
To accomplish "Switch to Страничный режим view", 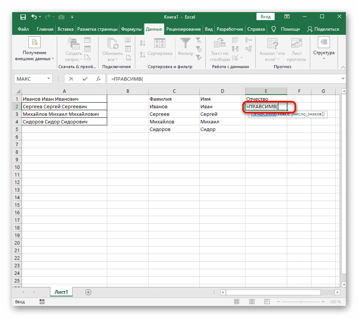I will pyautogui.click(x=267, y=301).
